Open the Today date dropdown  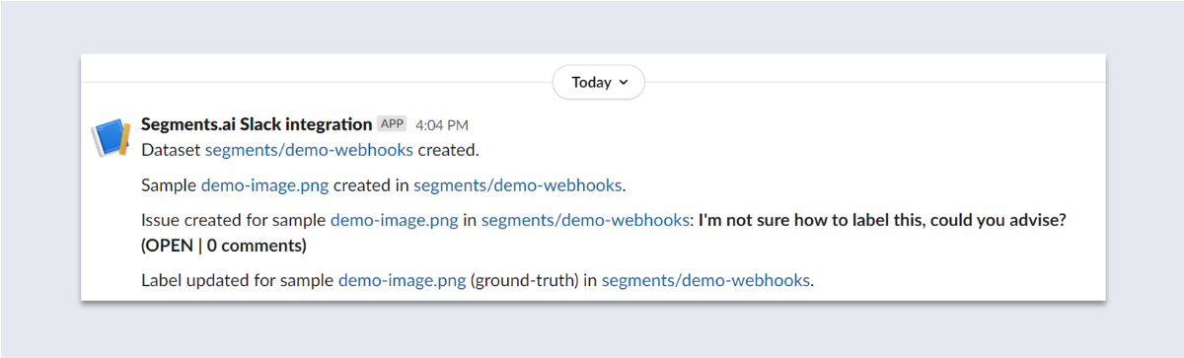(x=598, y=82)
